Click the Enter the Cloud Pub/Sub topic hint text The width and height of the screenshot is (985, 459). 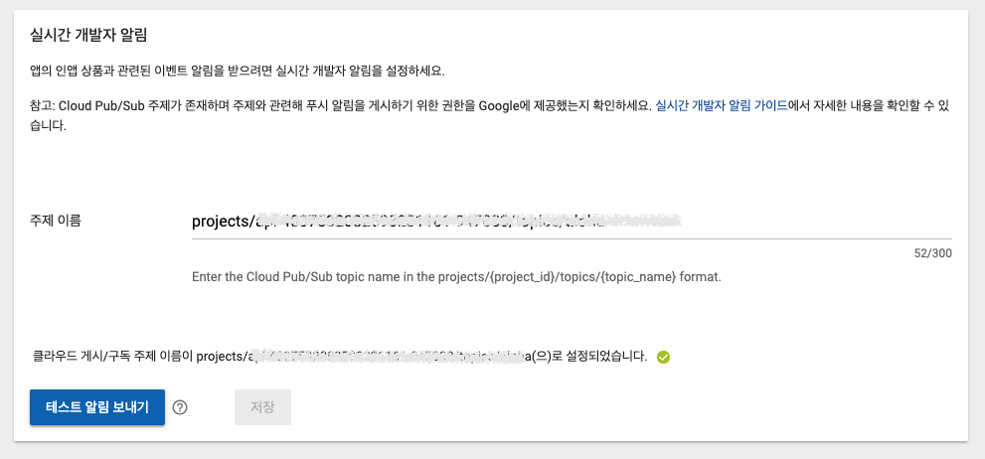456,277
